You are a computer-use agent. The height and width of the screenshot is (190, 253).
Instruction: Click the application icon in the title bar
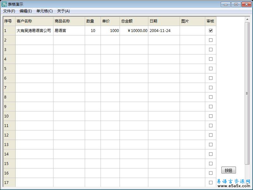click(4, 4)
